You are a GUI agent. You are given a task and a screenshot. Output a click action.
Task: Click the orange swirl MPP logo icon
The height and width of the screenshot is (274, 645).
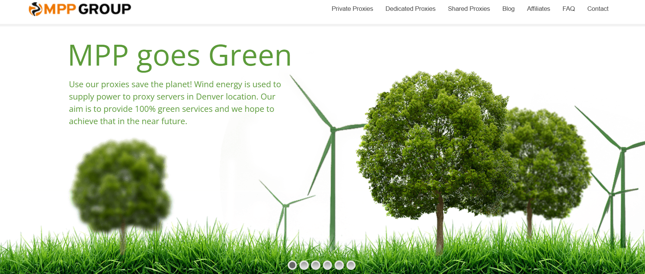coord(36,9)
